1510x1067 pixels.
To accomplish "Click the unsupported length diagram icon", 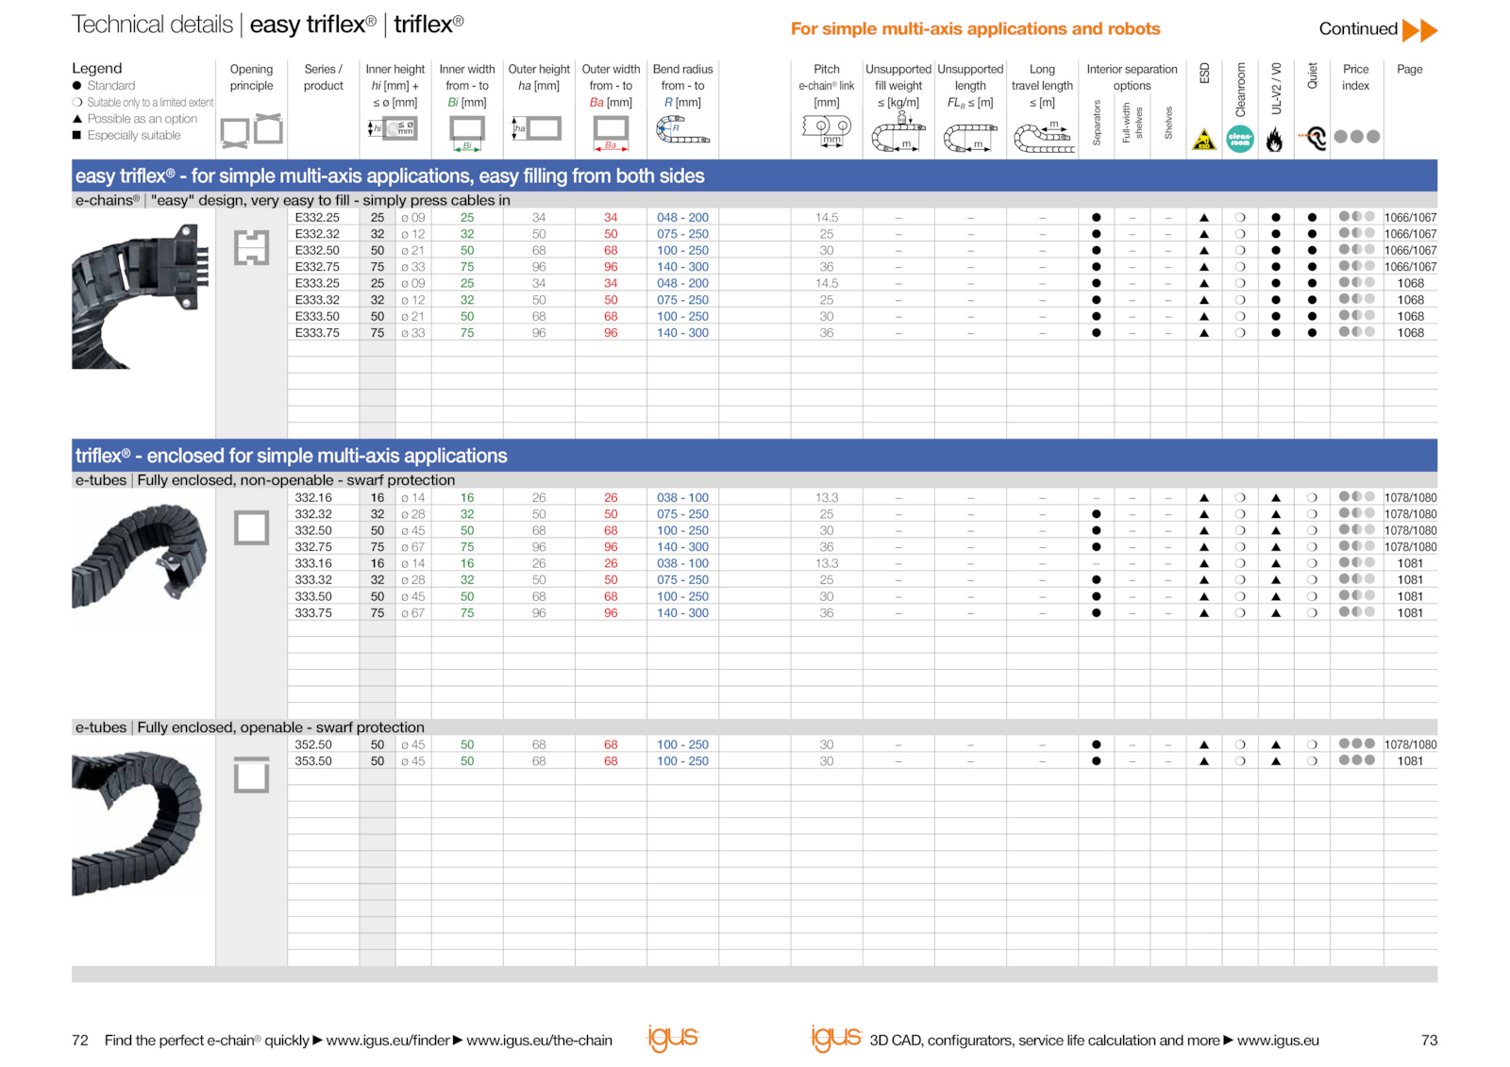I will [970, 138].
